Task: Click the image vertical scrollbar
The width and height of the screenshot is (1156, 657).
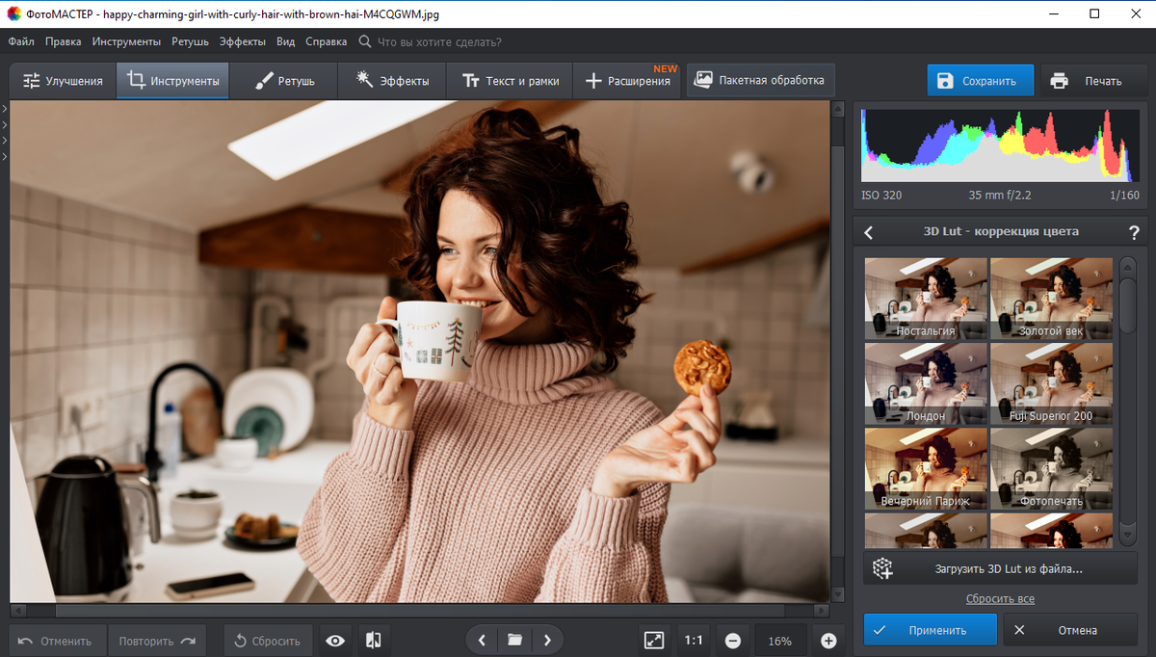Action: pos(837,352)
